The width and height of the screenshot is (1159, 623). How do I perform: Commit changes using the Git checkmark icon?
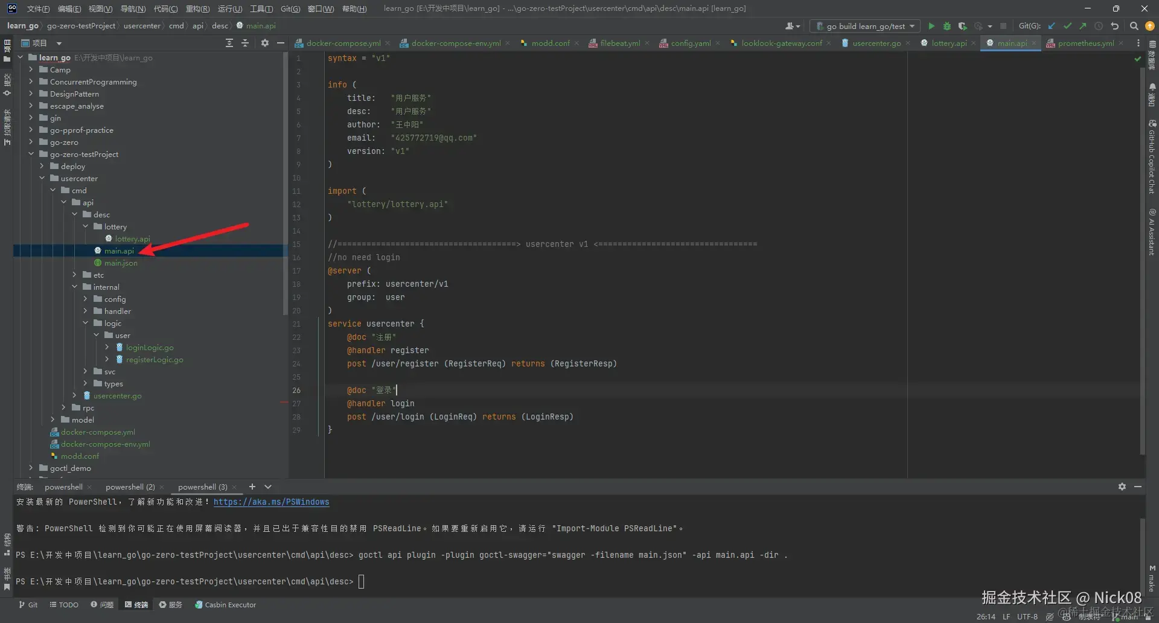(1067, 26)
